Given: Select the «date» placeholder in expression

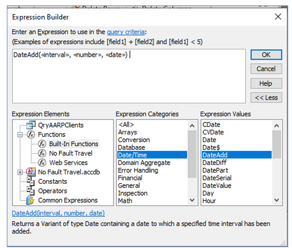Looking at the screenshot, I should pyautogui.click(x=116, y=55).
